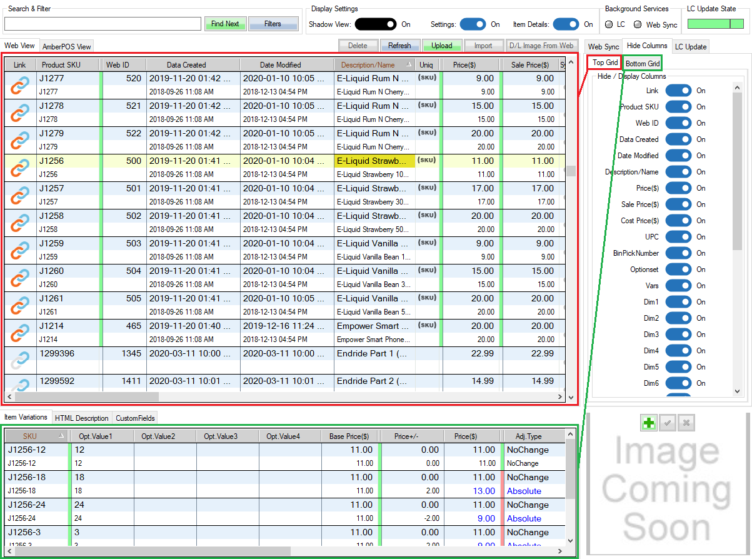The width and height of the screenshot is (752, 559).
Task: Switch to the AmberPOS View tab
Action: (x=67, y=46)
